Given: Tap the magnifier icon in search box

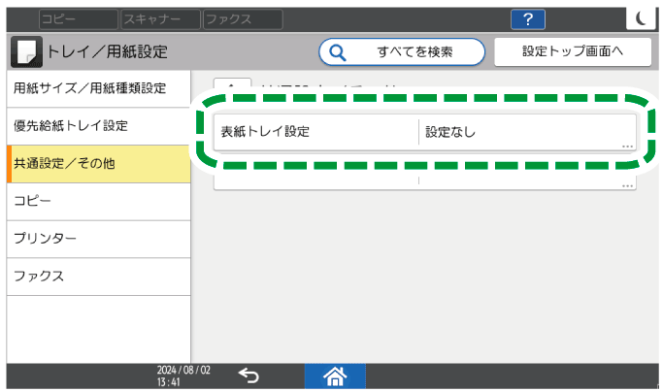Looking at the screenshot, I should click(338, 52).
